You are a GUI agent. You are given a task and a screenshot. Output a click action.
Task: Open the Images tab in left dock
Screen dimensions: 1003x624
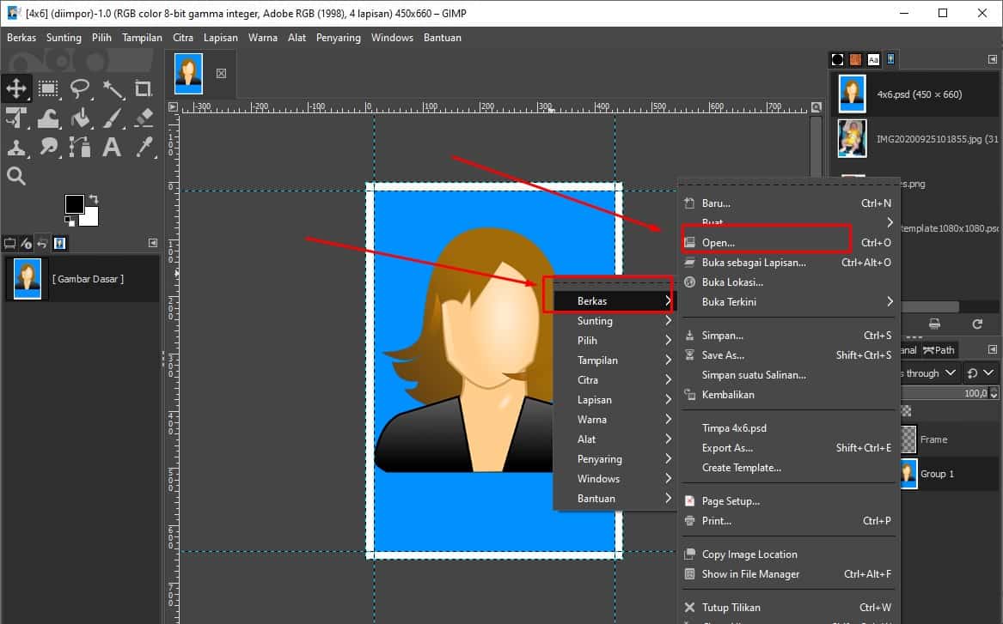[59, 244]
